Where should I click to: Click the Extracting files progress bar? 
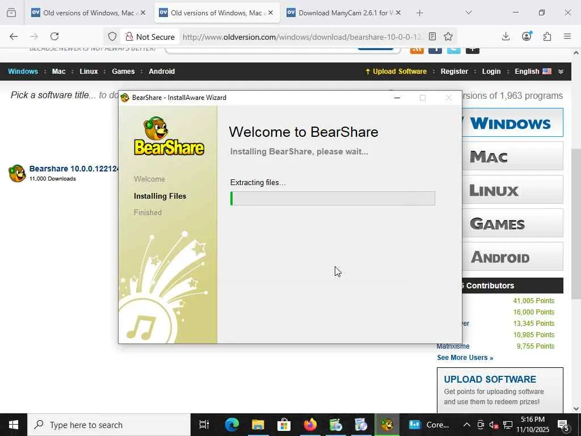coord(332,198)
